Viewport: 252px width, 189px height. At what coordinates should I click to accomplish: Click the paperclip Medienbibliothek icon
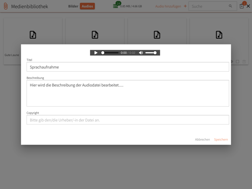5,6
